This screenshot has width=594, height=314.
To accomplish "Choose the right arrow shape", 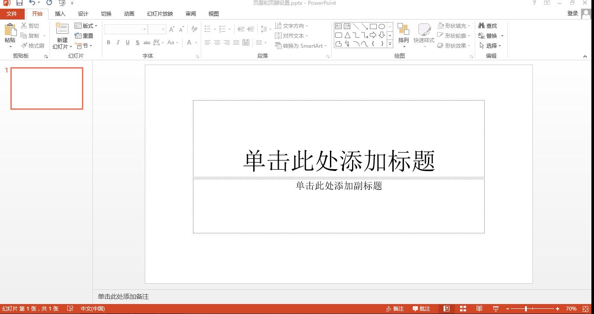I will click(373, 35).
